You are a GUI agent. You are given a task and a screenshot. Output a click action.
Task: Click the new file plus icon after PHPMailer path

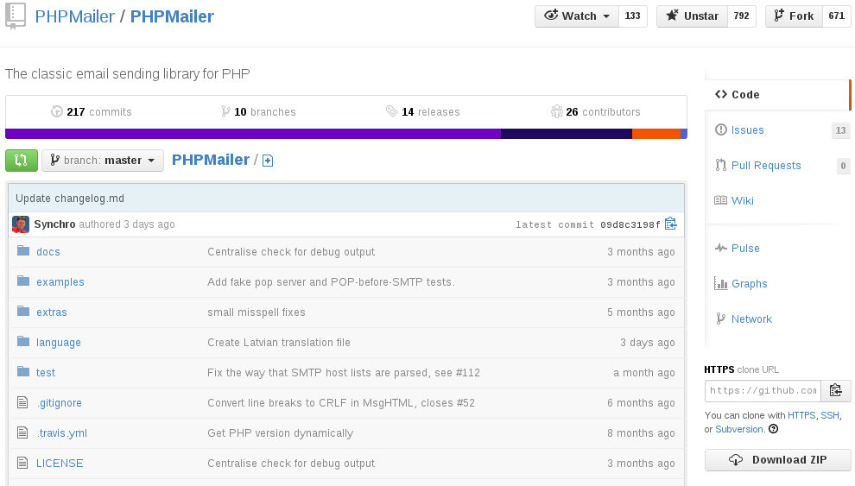coord(268,161)
